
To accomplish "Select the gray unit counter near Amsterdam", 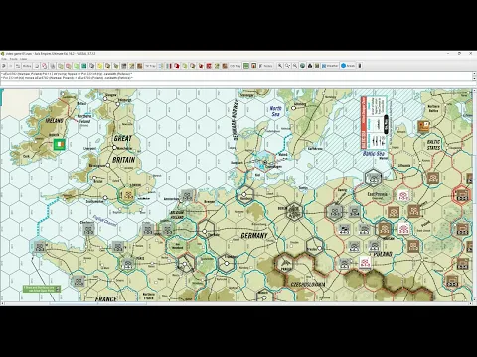I will pos(187,196).
